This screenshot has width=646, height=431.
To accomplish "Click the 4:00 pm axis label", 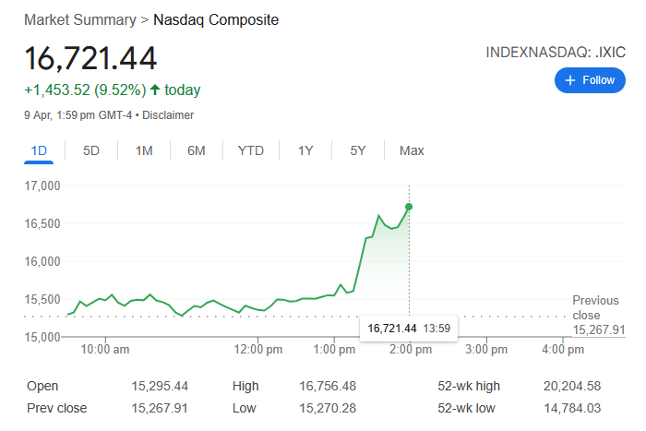I will [x=565, y=350].
